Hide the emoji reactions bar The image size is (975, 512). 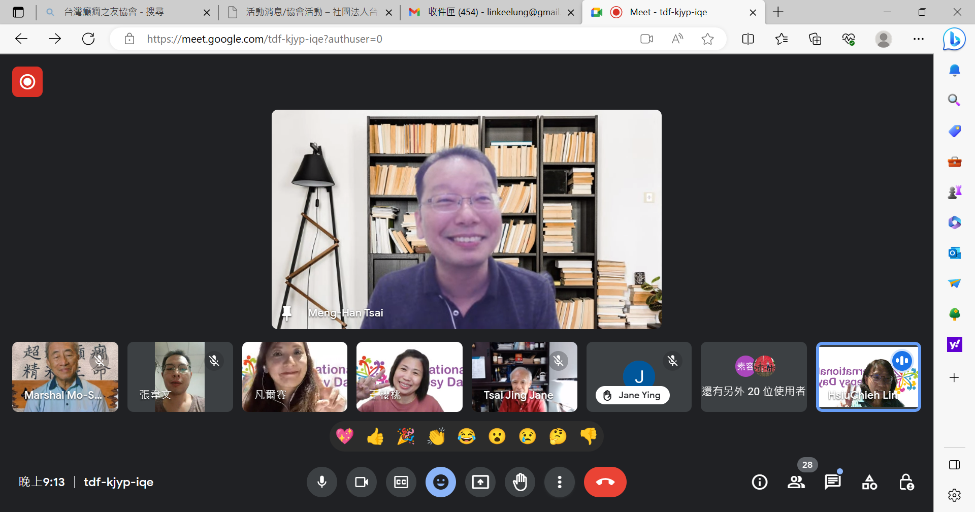[441, 482]
